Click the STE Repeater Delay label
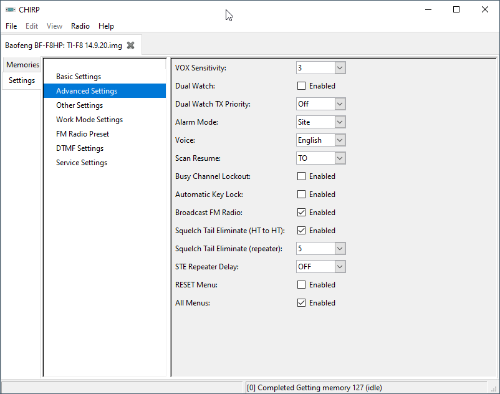The height and width of the screenshot is (394, 500). point(206,267)
